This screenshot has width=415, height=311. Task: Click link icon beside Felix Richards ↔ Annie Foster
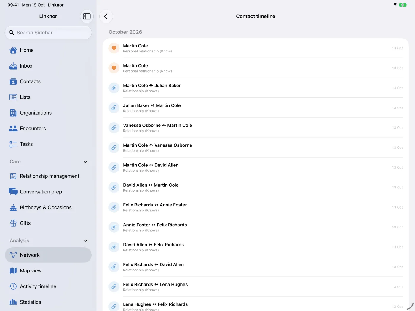114,207
